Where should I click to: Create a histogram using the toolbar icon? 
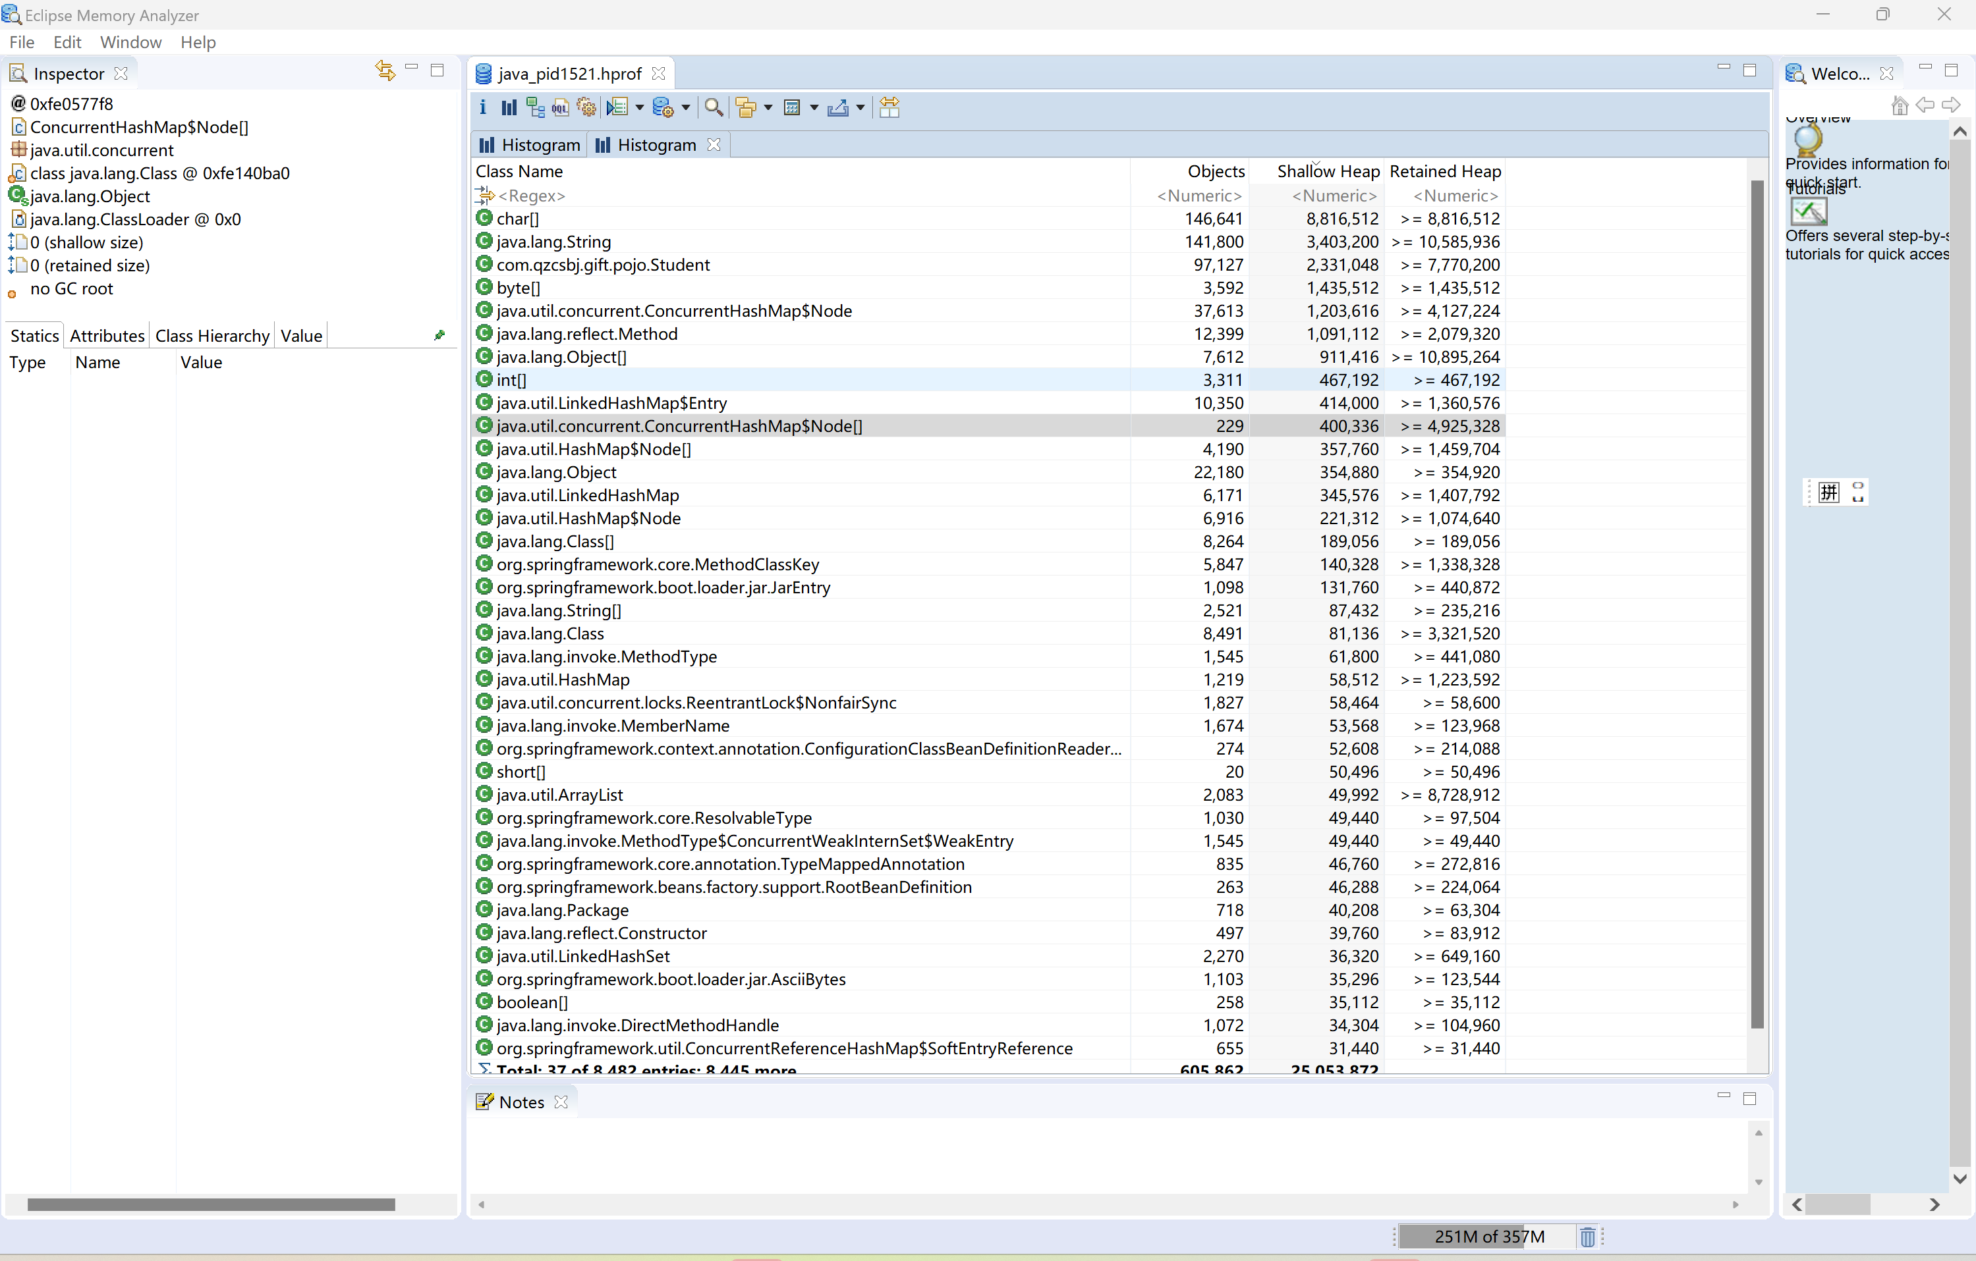click(509, 107)
